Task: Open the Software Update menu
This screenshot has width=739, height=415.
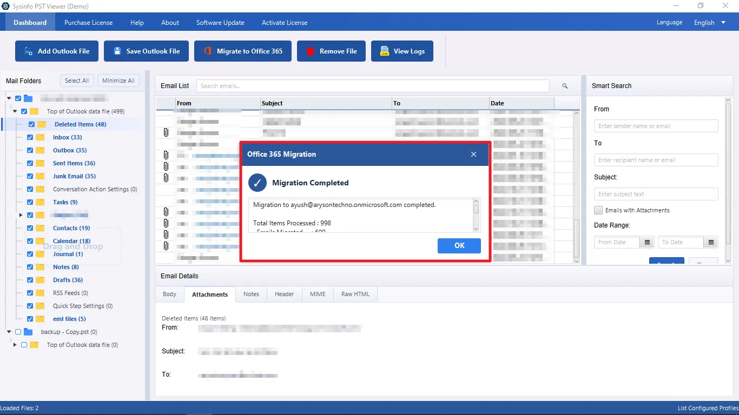Action: click(220, 23)
